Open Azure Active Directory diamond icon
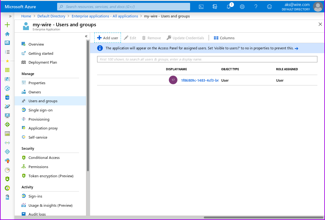Viewport: 325px width, 220px height. point(7,152)
